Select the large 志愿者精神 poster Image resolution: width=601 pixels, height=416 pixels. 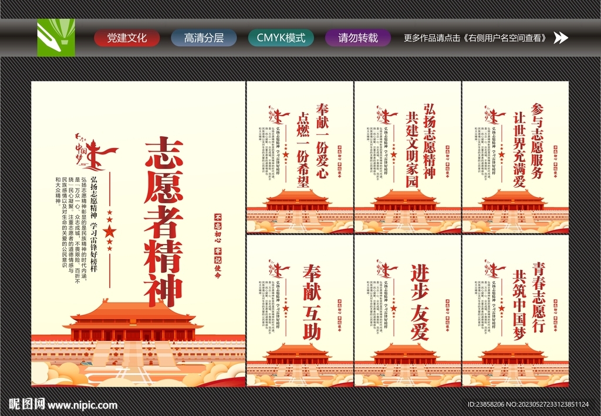coord(138,234)
